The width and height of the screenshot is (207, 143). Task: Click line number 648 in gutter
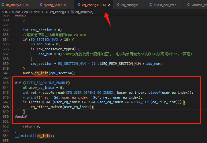[6, 107]
